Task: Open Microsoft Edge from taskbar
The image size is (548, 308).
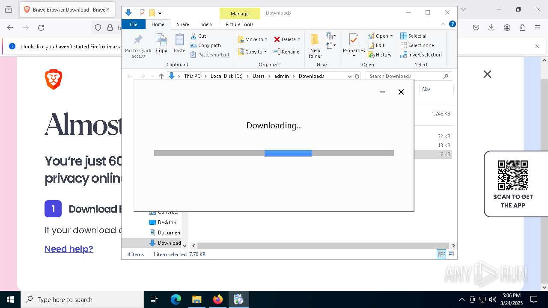Action: click(x=176, y=299)
